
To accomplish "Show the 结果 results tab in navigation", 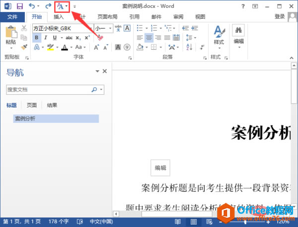I will click(x=52, y=105).
